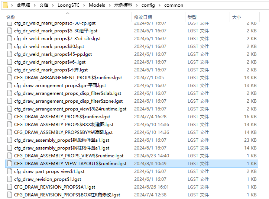The height and width of the screenshot is (199, 269).
Task: Sort files by 大小 column header
Action: 237,17
